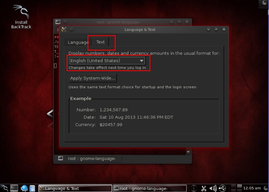Viewport: 269px width, 192px height.
Task: Click the scissors clipboard tray icon
Action: coord(204,188)
